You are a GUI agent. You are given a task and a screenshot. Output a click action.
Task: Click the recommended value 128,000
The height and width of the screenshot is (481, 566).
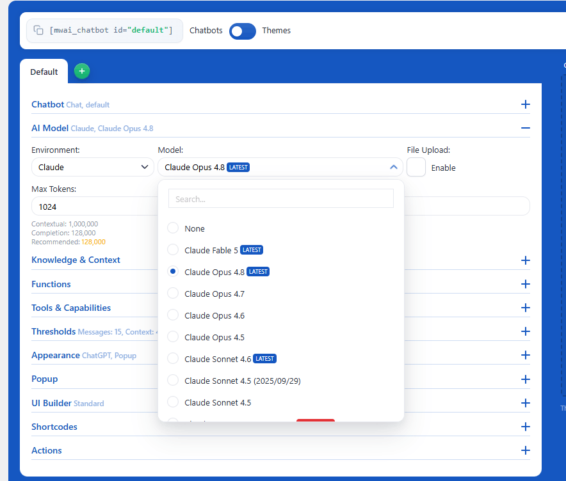pyautogui.click(x=93, y=242)
